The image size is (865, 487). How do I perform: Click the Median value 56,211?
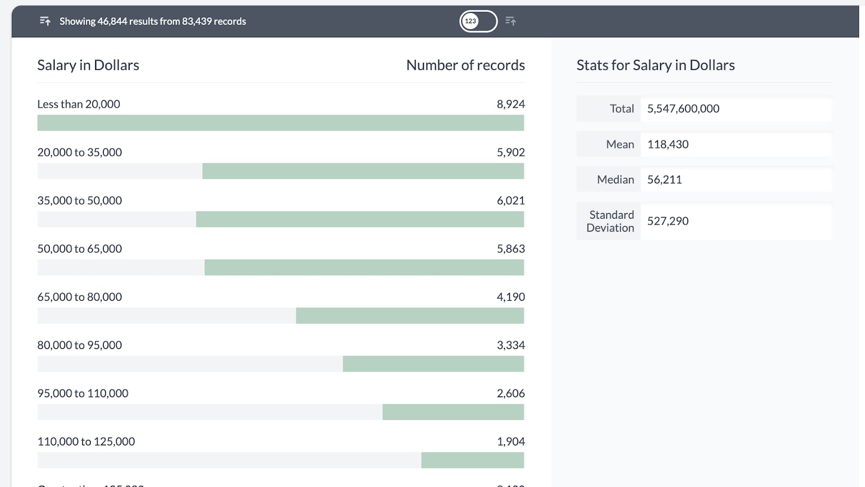664,180
